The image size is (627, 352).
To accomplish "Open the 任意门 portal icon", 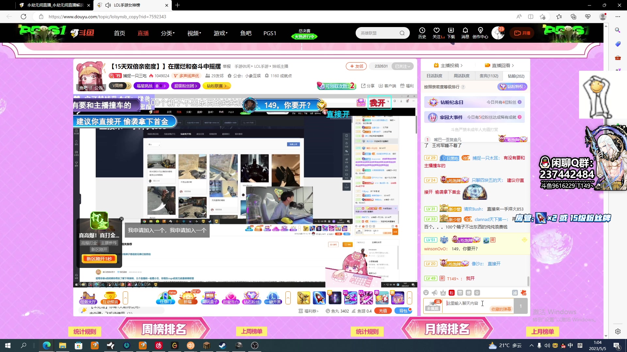I will (x=166, y=298).
